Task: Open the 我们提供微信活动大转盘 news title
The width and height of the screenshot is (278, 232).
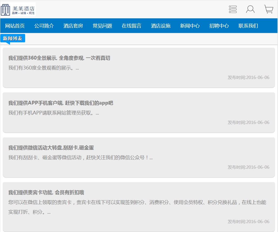Action: (x=51, y=148)
